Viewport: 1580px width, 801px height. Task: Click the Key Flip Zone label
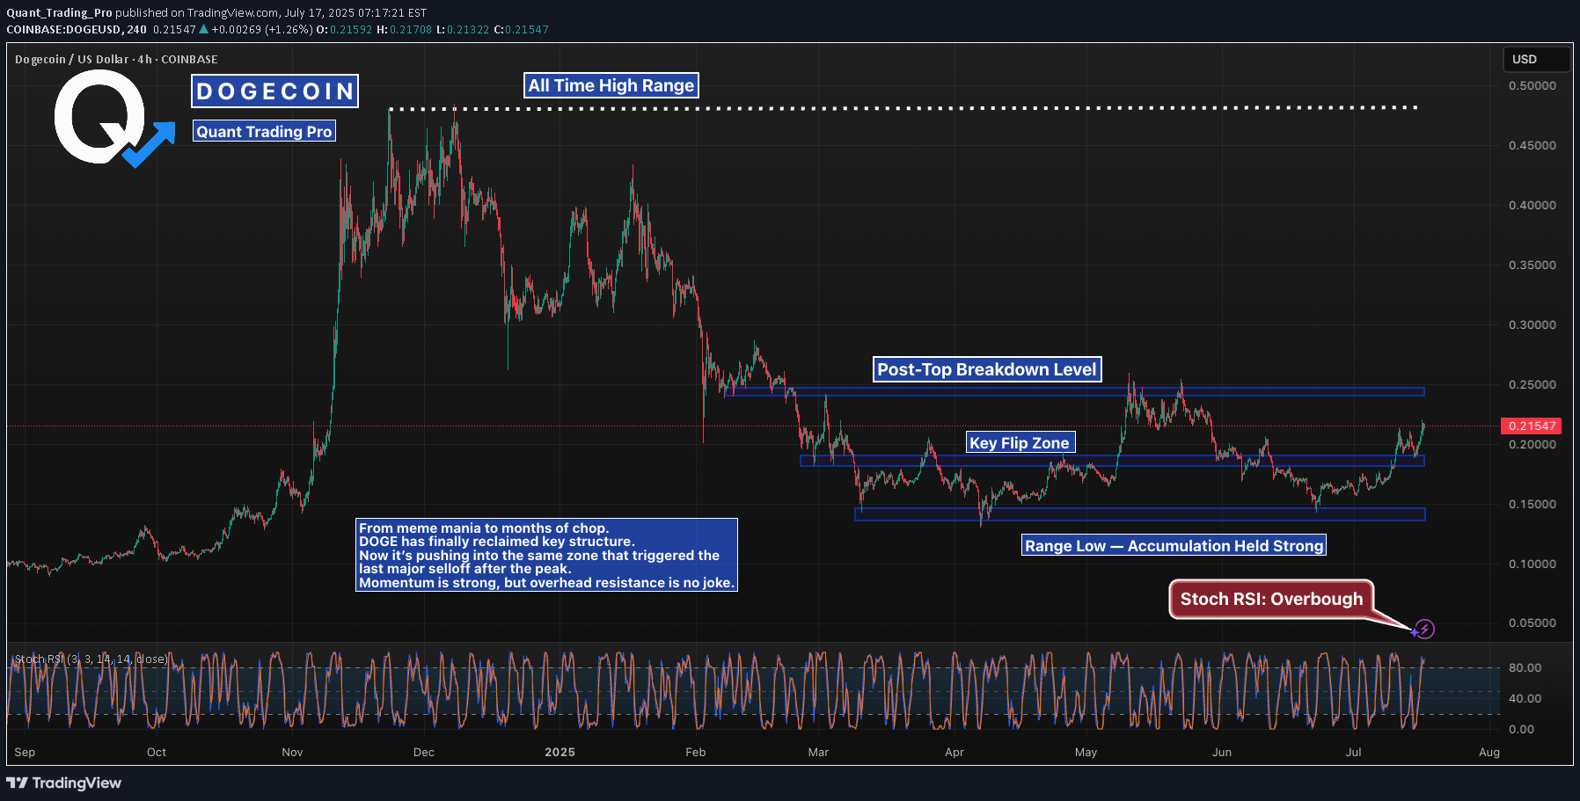tap(1020, 442)
